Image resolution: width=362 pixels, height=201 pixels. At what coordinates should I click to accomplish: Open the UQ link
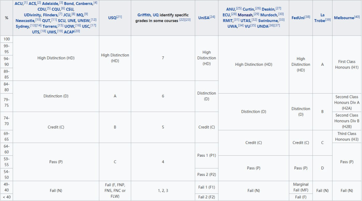click(x=156, y=15)
